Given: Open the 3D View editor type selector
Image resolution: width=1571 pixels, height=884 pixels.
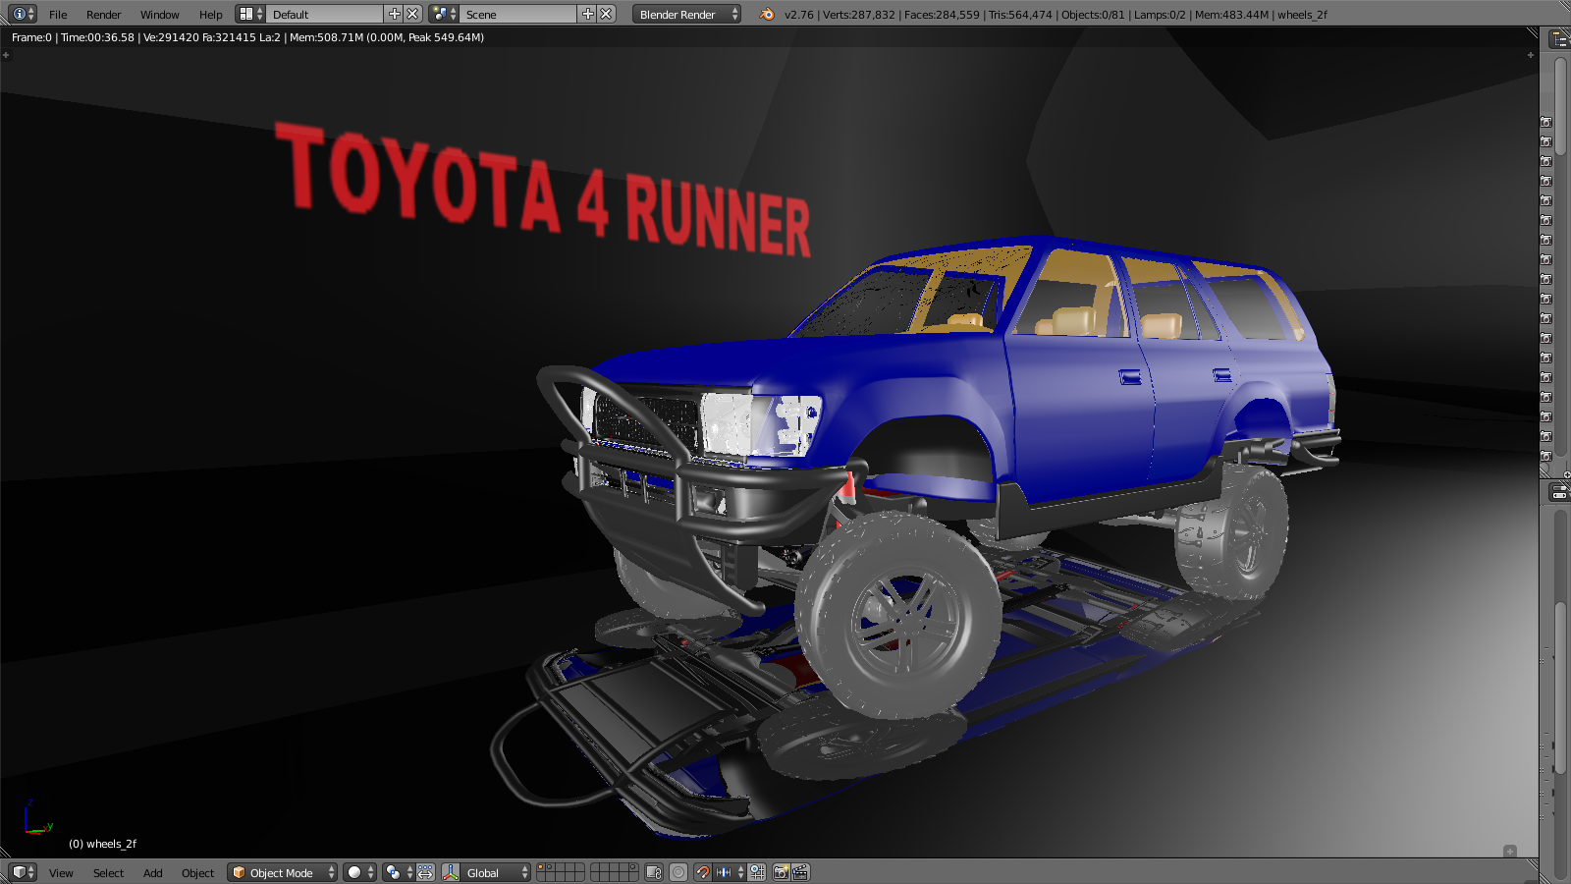Looking at the screenshot, I should point(22,872).
